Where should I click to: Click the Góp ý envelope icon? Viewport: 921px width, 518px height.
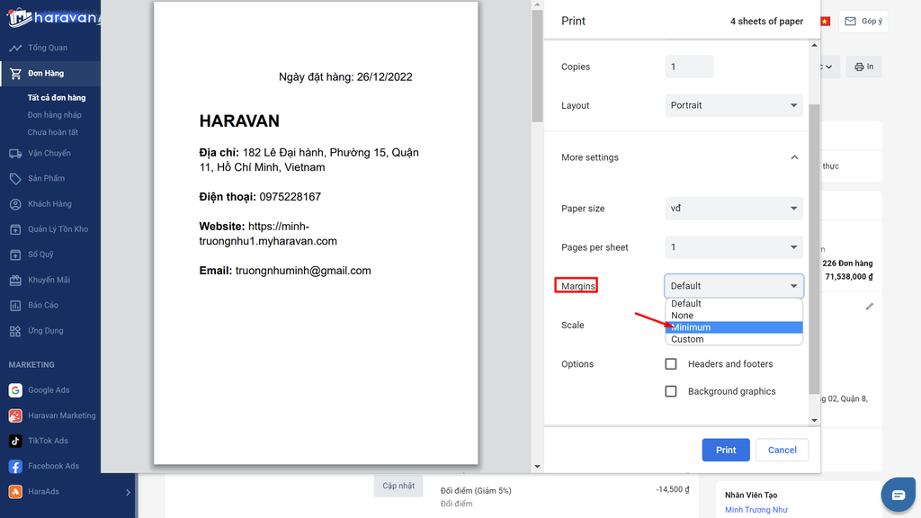point(850,22)
